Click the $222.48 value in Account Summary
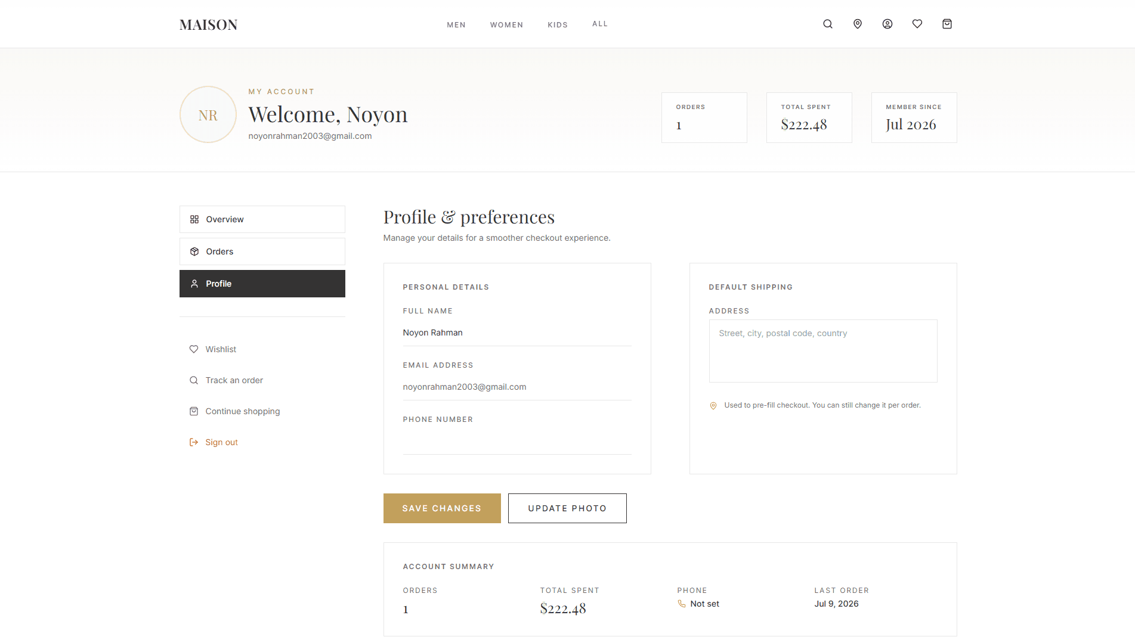Viewport: 1135px width, 643px height. click(x=563, y=608)
